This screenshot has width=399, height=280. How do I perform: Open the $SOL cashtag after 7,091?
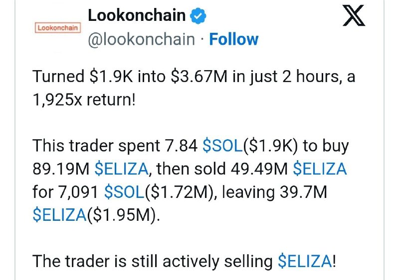tap(124, 192)
